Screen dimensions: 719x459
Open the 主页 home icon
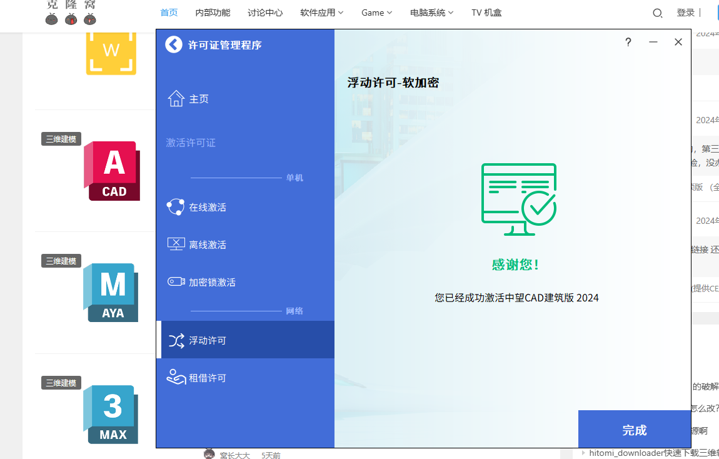(176, 99)
